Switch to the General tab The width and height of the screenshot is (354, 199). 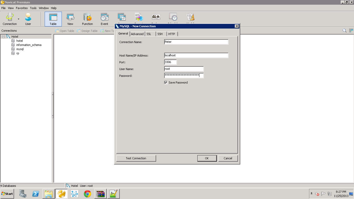pyautogui.click(x=123, y=33)
